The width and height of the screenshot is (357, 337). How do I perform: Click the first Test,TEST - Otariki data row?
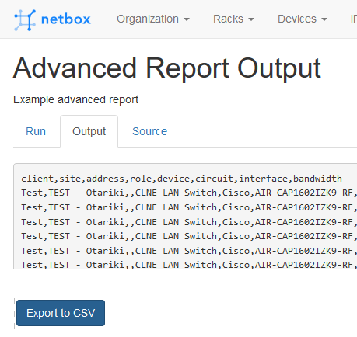pos(189,193)
